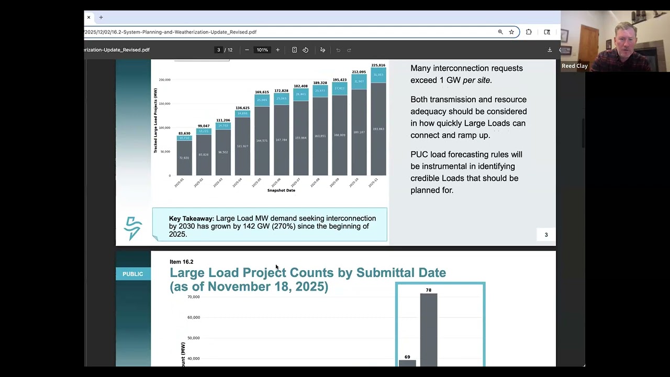
Task: Click 'Both transmission and resource adequacy' paragraph
Action: pos(468,117)
